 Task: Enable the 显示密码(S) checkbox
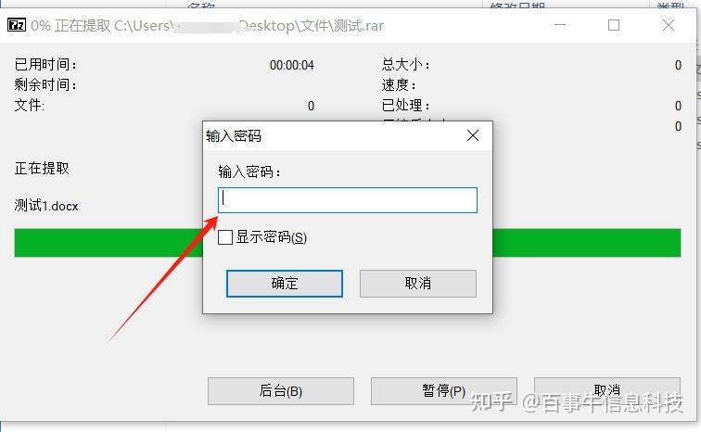(225, 237)
